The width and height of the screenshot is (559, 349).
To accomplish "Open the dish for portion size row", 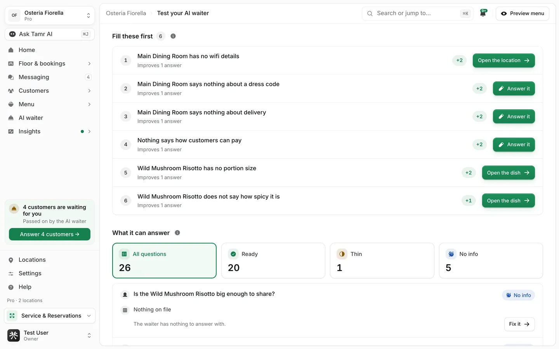I will (x=508, y=173).
